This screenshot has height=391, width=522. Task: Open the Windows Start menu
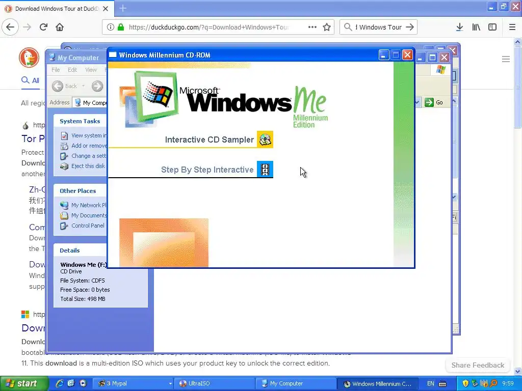pos(23,383)
